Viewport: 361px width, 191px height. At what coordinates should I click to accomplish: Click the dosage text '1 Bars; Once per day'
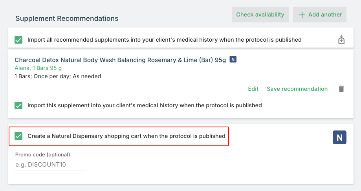58,76
